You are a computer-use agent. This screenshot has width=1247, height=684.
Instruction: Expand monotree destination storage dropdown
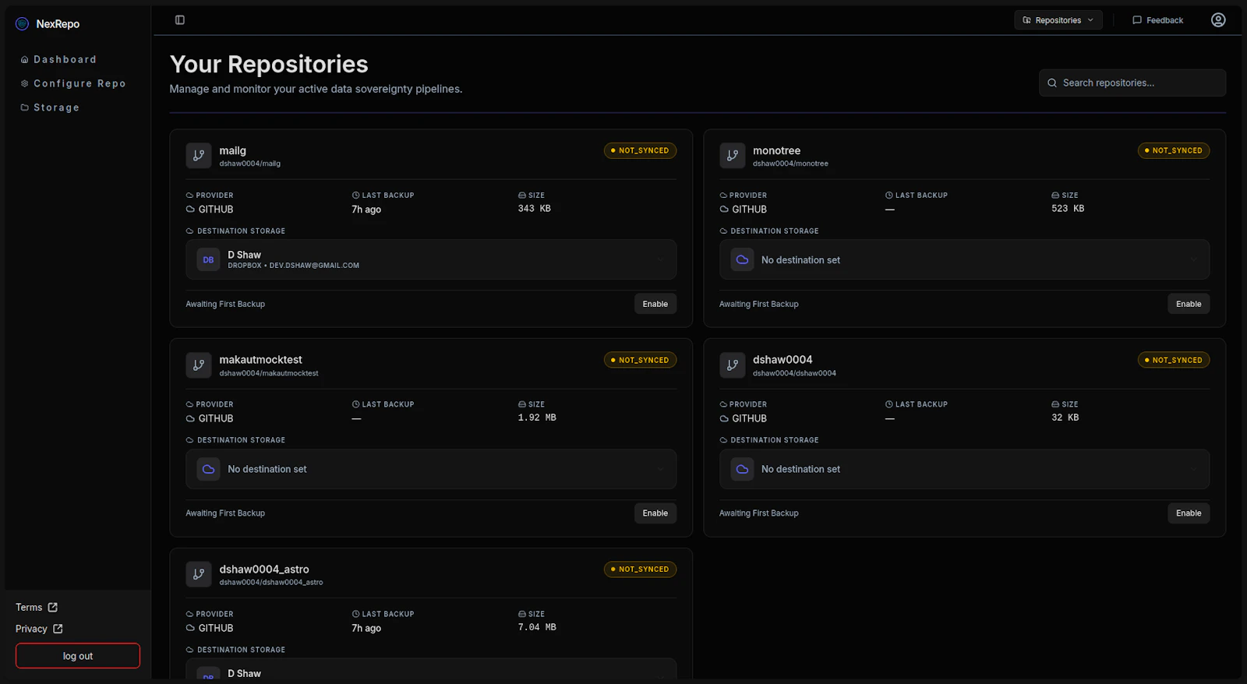pos(964,260)
